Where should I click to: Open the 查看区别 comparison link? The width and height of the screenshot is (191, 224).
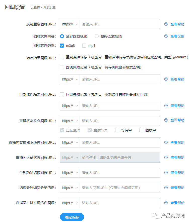click(x=178, y=36)
